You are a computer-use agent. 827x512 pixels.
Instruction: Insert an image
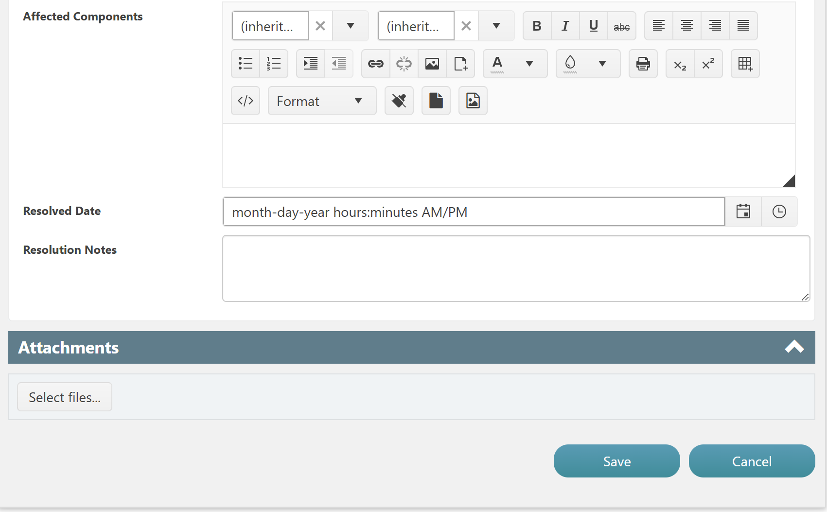432,63
